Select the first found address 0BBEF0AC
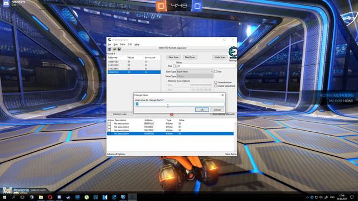The height and width of the screenshot is (201, 358). (x=134, y=61)
